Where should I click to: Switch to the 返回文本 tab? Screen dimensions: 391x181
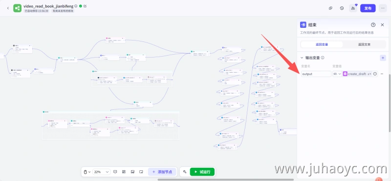pos(364,44)
